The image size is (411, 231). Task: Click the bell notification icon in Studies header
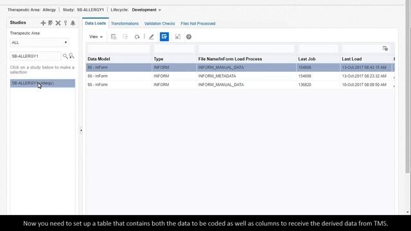[73, 23]
